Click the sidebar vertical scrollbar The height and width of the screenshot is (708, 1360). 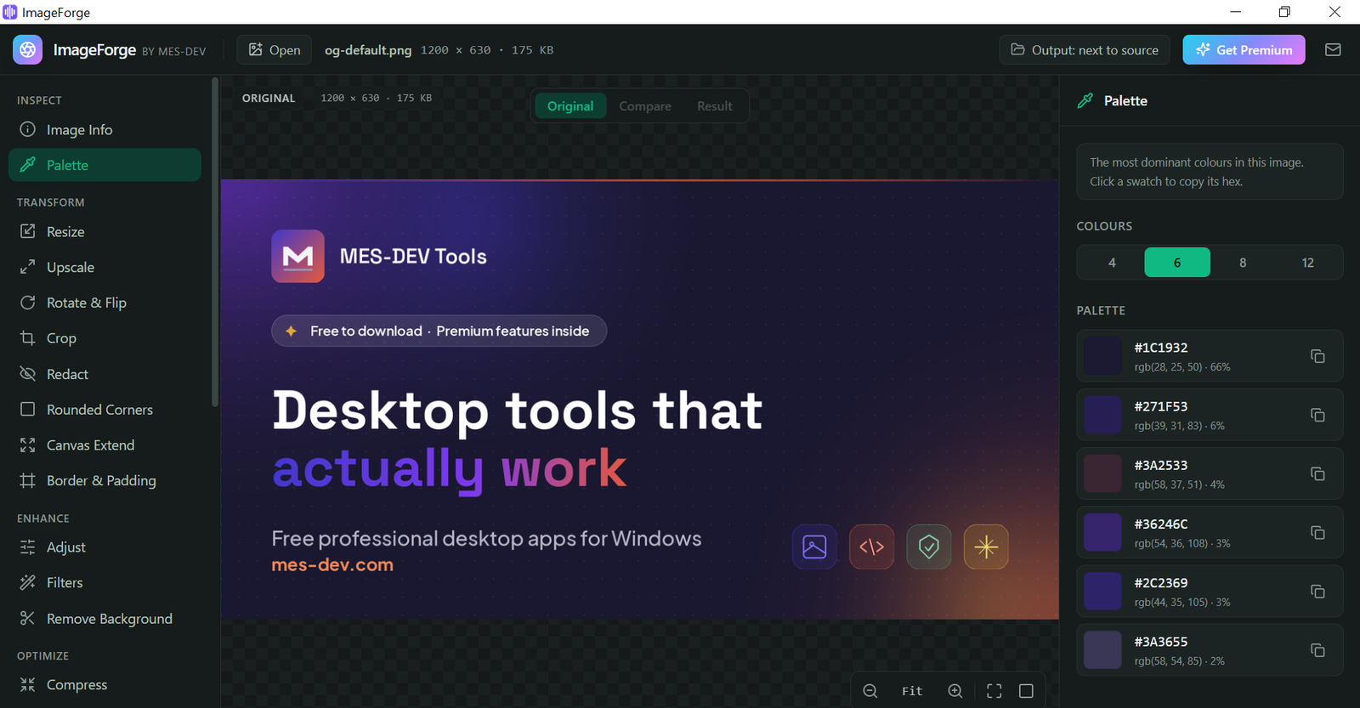[215, 242]
